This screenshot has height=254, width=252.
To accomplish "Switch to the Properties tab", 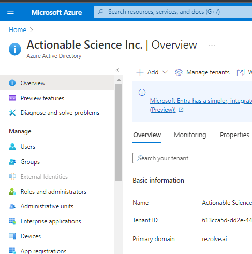I will pyautogui.click(x=234, y=135).
